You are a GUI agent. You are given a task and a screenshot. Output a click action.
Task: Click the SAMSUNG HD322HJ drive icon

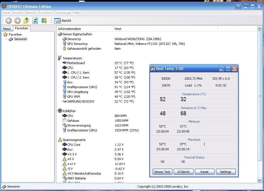click(65, 101)
